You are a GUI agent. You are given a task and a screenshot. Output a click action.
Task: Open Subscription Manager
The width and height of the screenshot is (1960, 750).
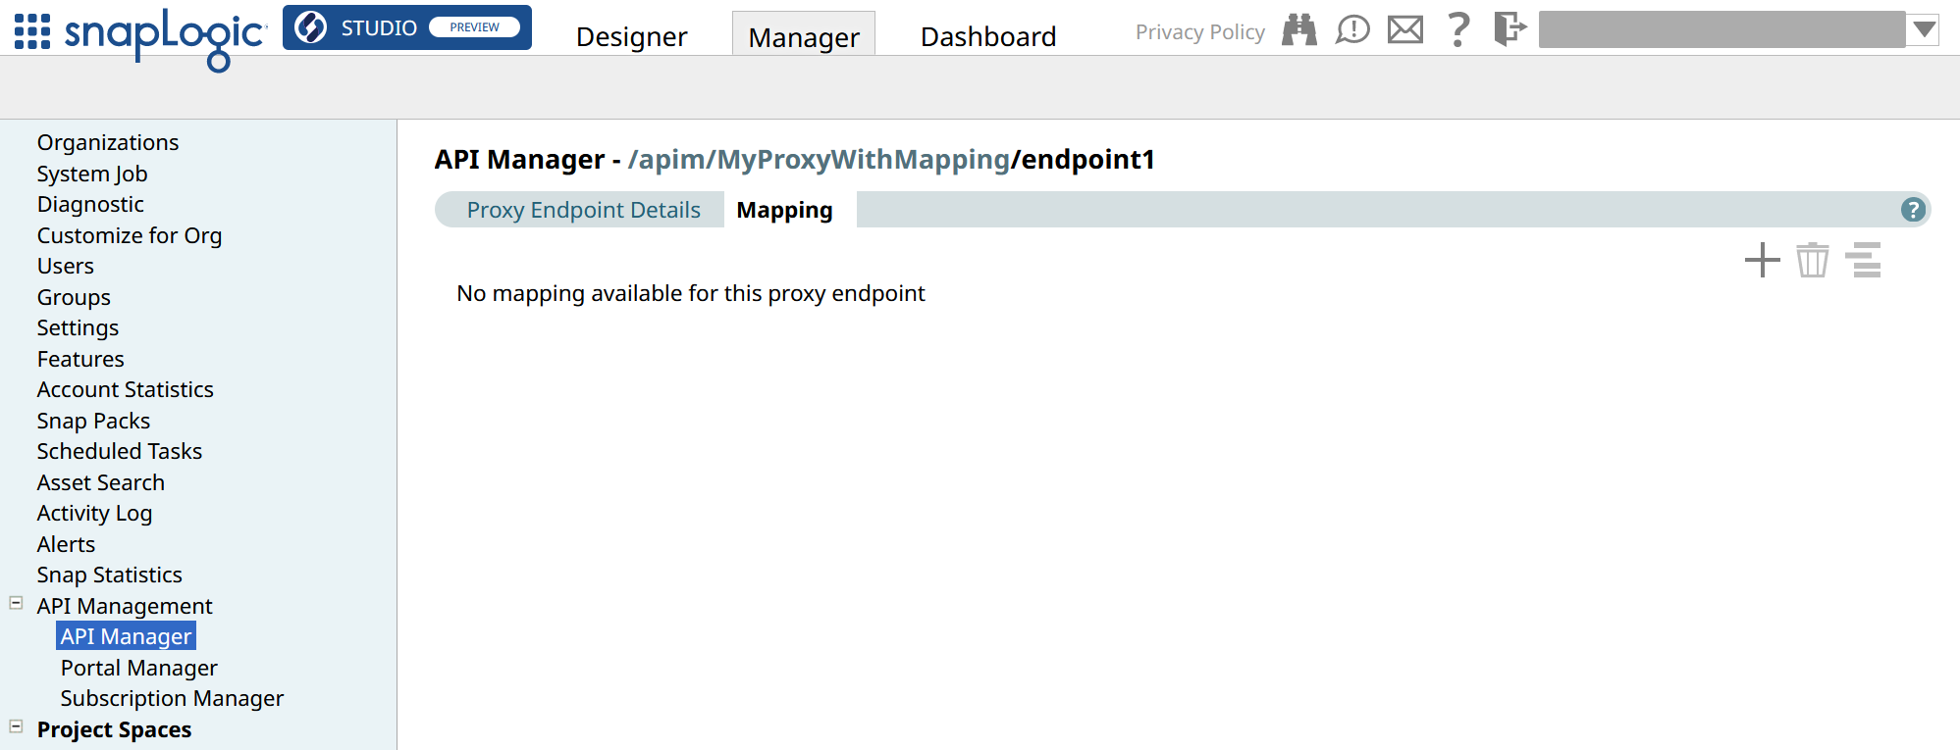[x=172, y=698]
